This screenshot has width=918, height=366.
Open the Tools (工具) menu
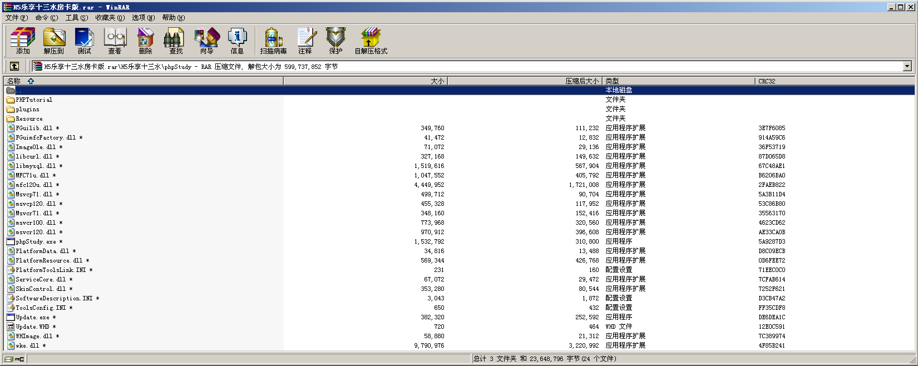(x=76, y=18)
